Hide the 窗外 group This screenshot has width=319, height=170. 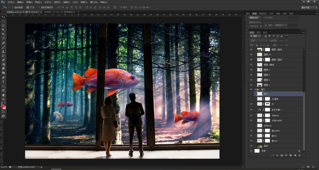tap(251, 89)
